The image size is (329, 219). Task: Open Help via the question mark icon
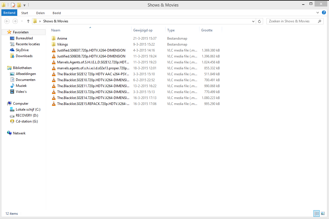(x=324, y=13)
